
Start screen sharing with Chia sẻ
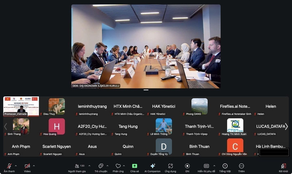135,166
